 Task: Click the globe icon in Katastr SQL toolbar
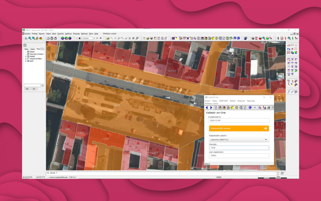(250, 107)
